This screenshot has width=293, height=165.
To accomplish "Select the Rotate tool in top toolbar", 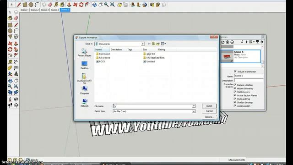I will (81, 5).
